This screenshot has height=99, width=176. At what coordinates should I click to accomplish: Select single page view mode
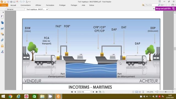(x=133, y=92)
